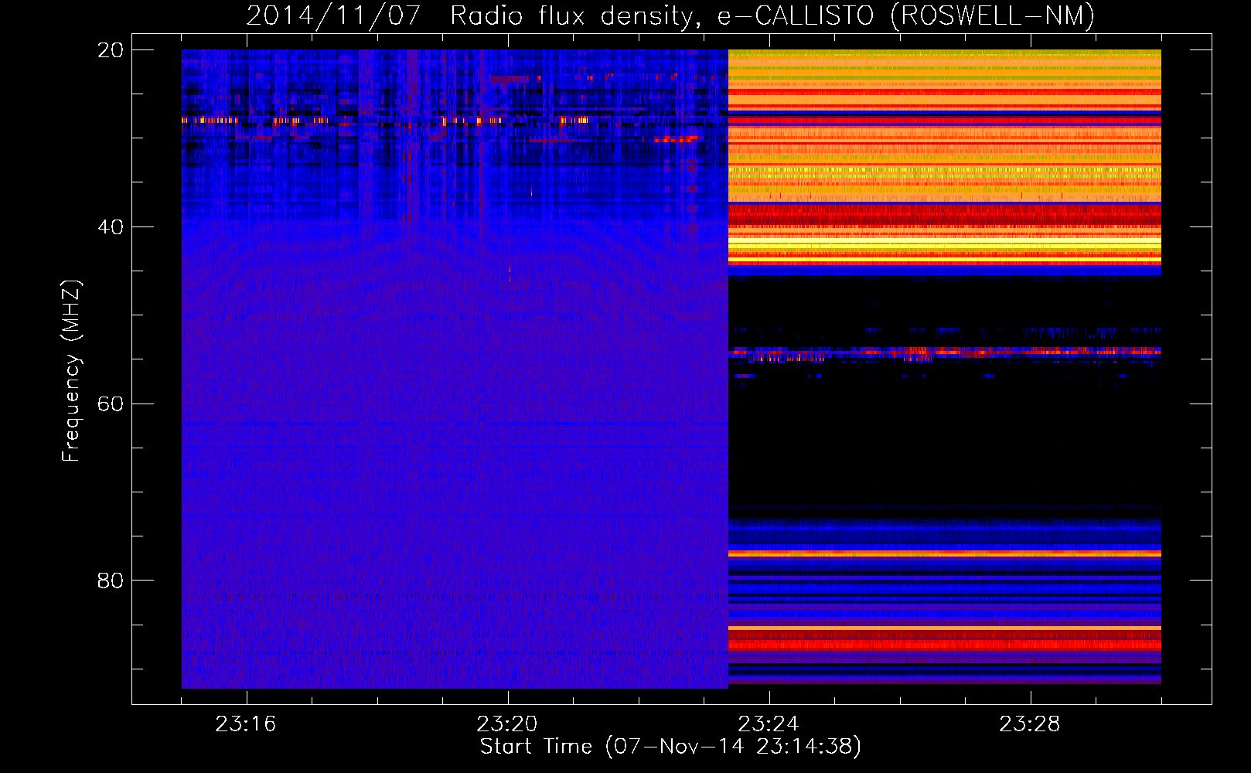Image resolution: width=1251 pixels, height=773 pixels.
Task: Click the 23:24 time tick label
Action: point(769,724)
